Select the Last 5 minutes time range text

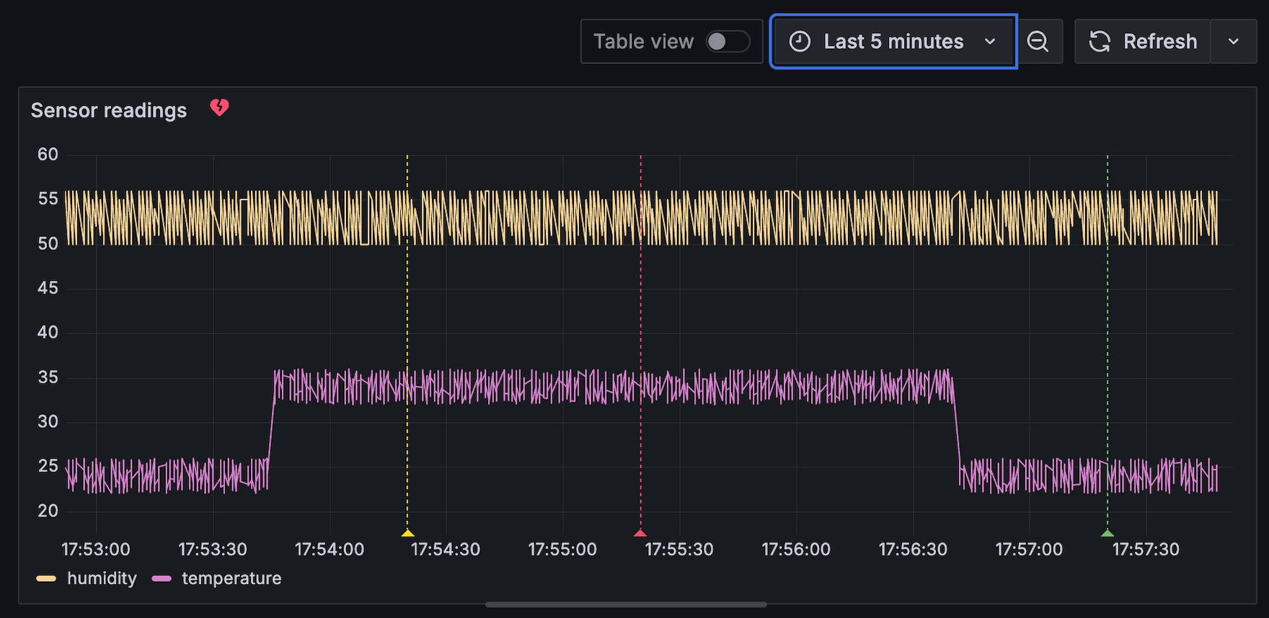(x=893, y=42)
